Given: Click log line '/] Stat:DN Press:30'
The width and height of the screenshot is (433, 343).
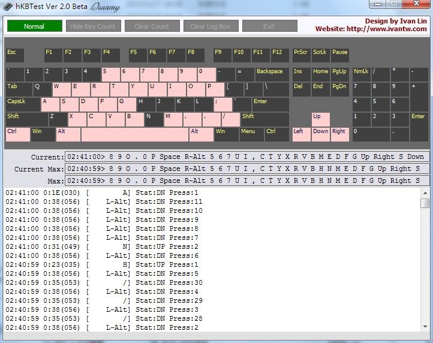Looking at the screenshot, I should (104, 282).
